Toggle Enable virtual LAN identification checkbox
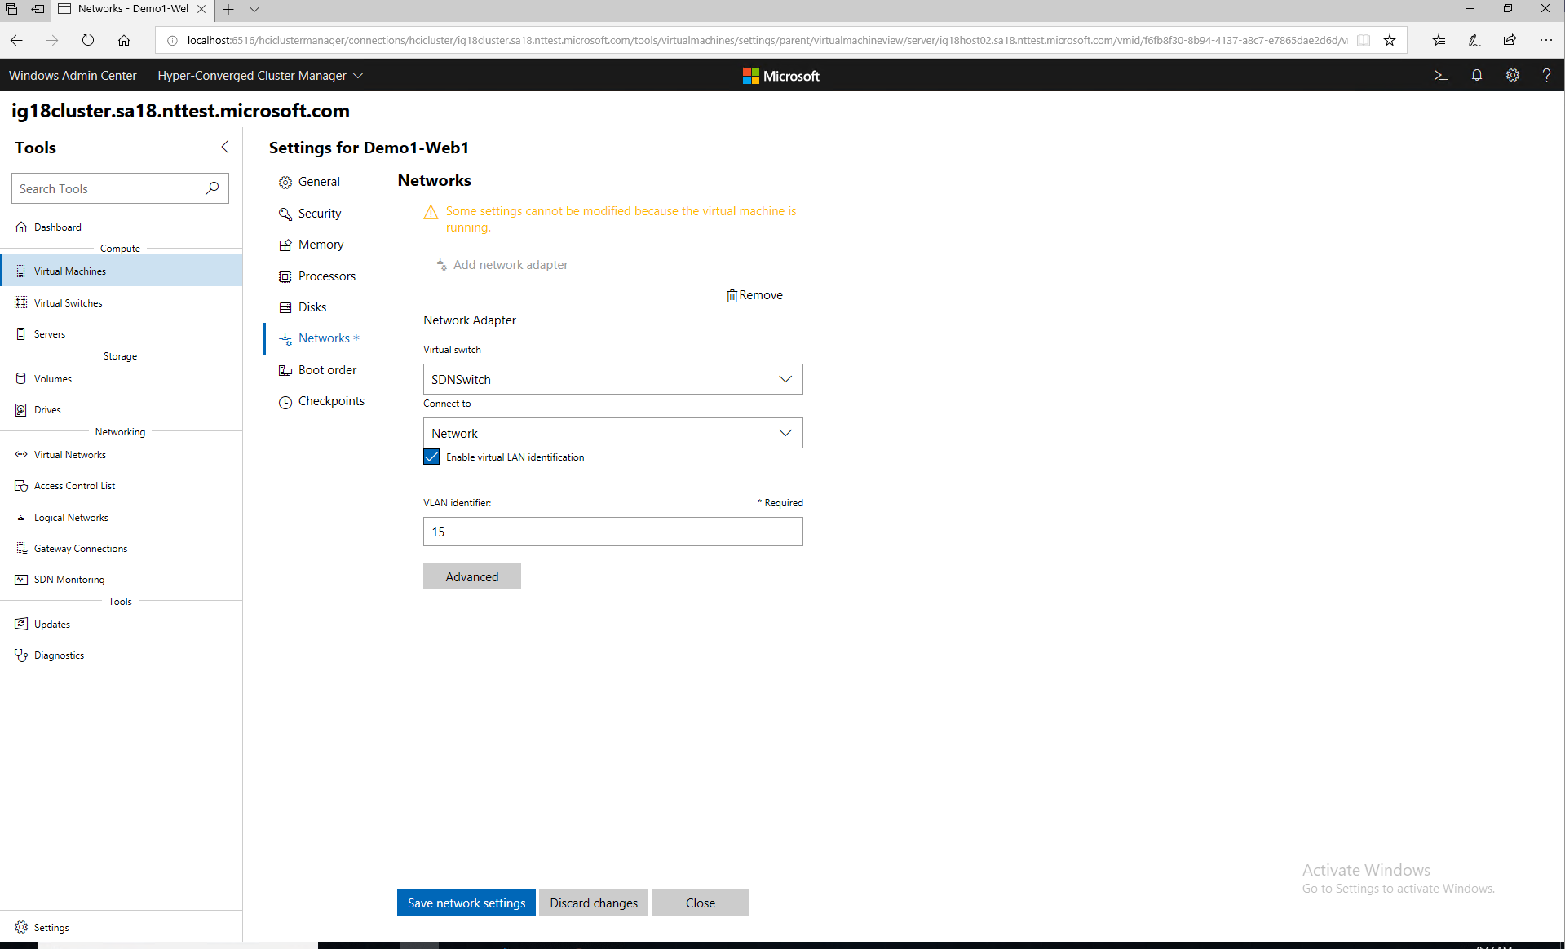The image size is (1565, 949). (431, 457)
